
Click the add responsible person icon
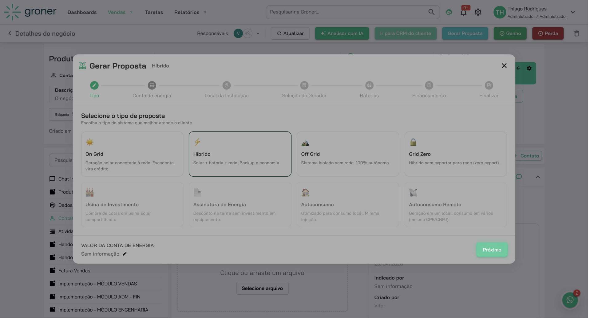click(247, 33)
